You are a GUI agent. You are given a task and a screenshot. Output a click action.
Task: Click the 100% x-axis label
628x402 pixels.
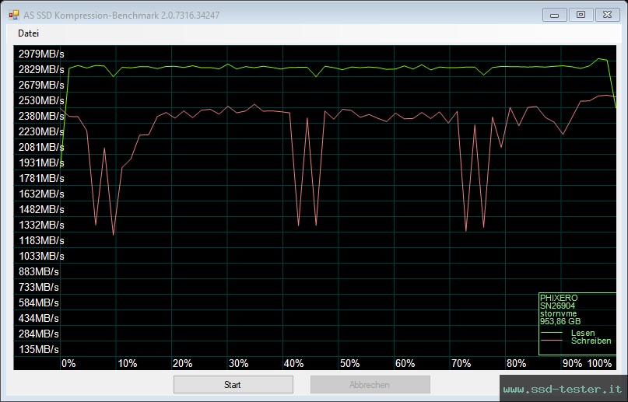(599, 363)
